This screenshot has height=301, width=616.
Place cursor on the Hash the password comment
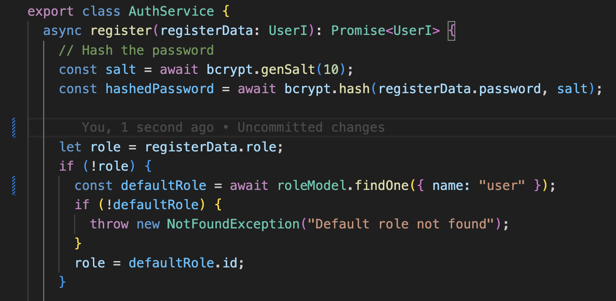(136, 50)
